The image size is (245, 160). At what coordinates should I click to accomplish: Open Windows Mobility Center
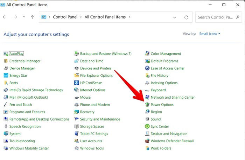coord(29,148)
